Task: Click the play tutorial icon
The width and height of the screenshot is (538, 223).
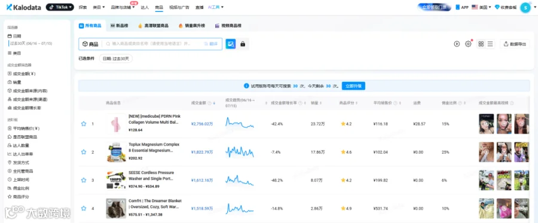Action: click(457, 44)
